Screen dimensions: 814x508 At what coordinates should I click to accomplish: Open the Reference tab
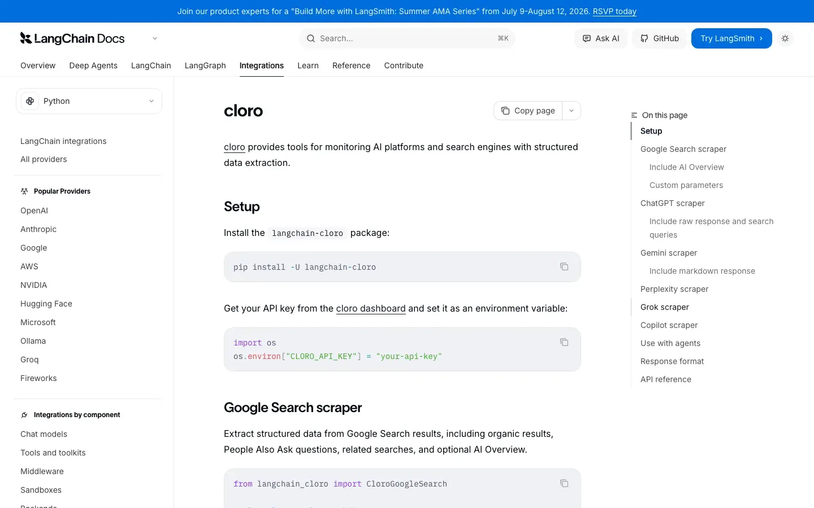(351, 65)
